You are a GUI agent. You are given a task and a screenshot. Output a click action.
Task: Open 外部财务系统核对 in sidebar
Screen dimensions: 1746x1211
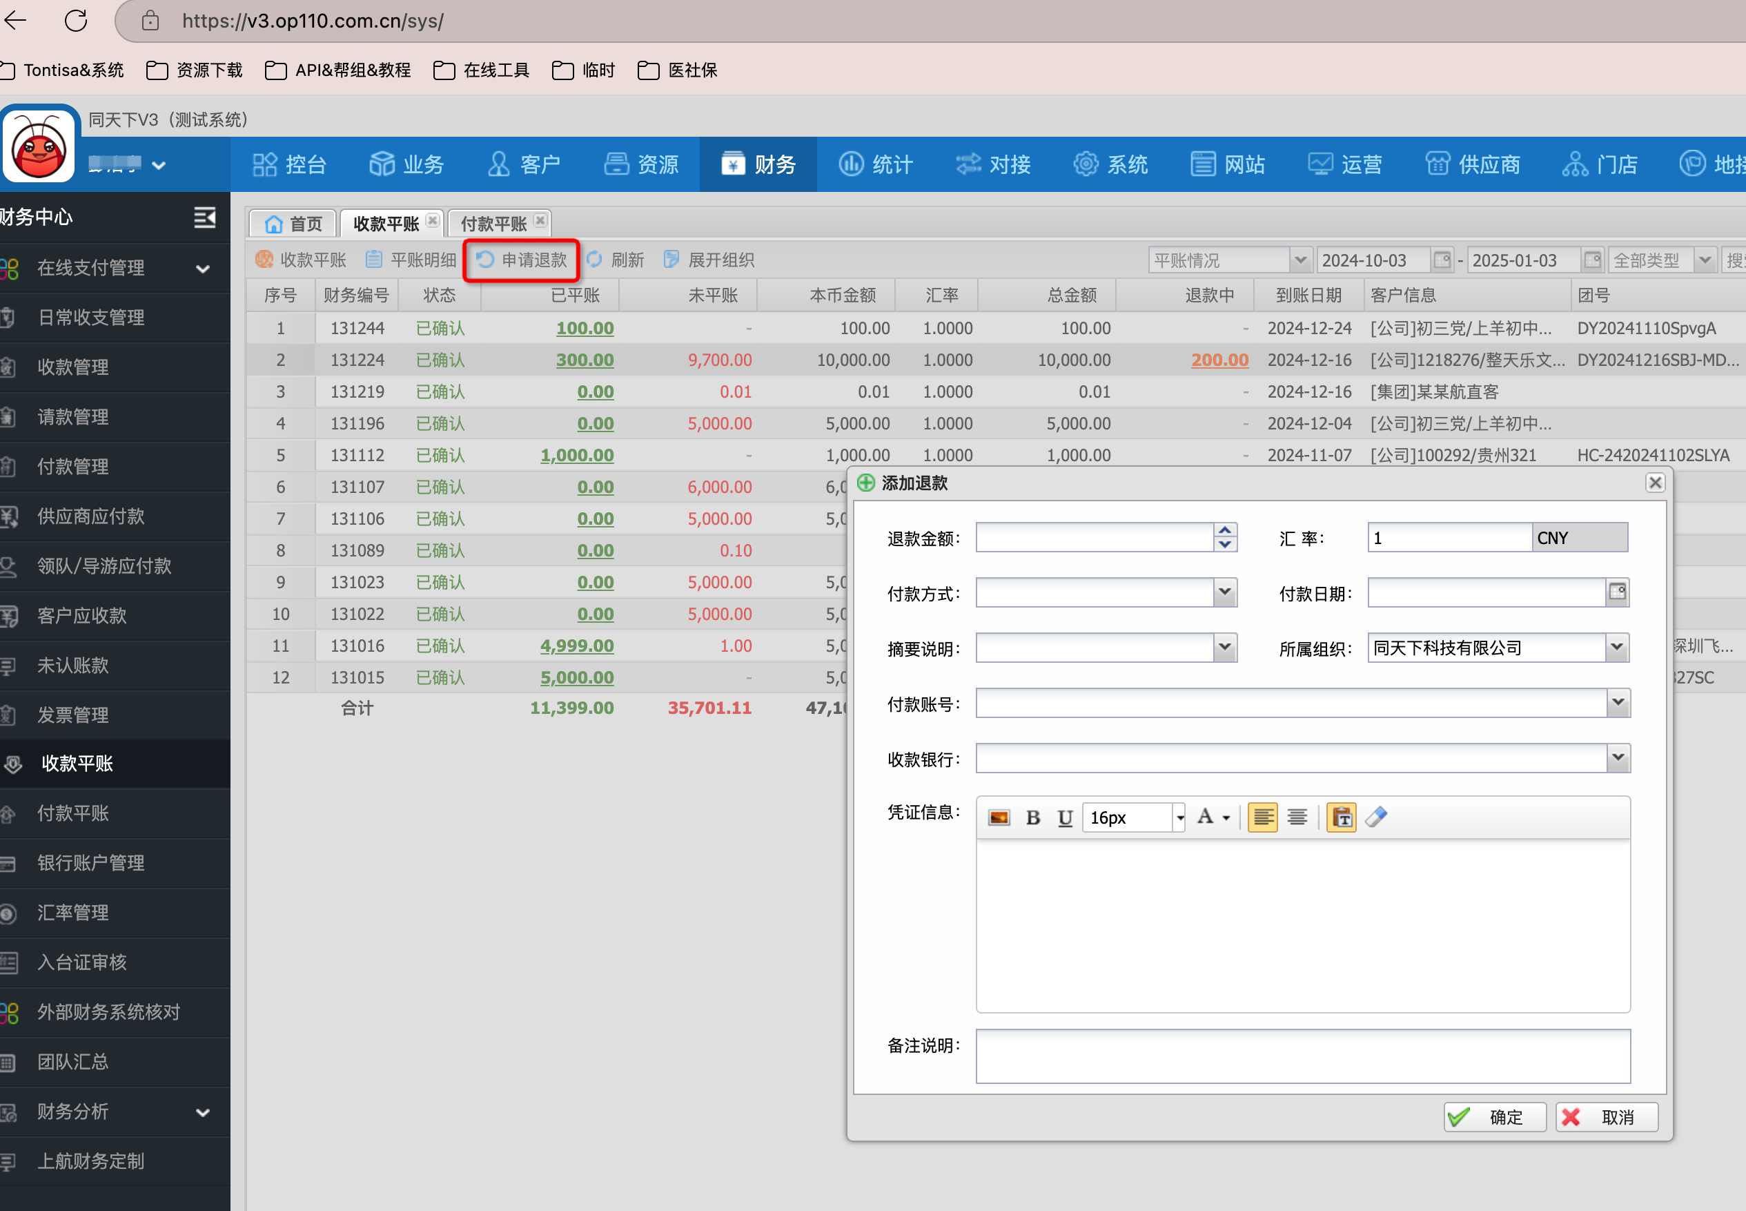coord(115,1012)
